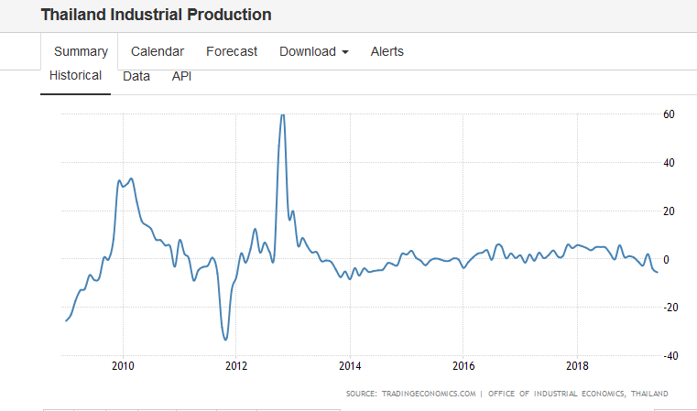Click the -40 y-axis value

click(670, 356)
